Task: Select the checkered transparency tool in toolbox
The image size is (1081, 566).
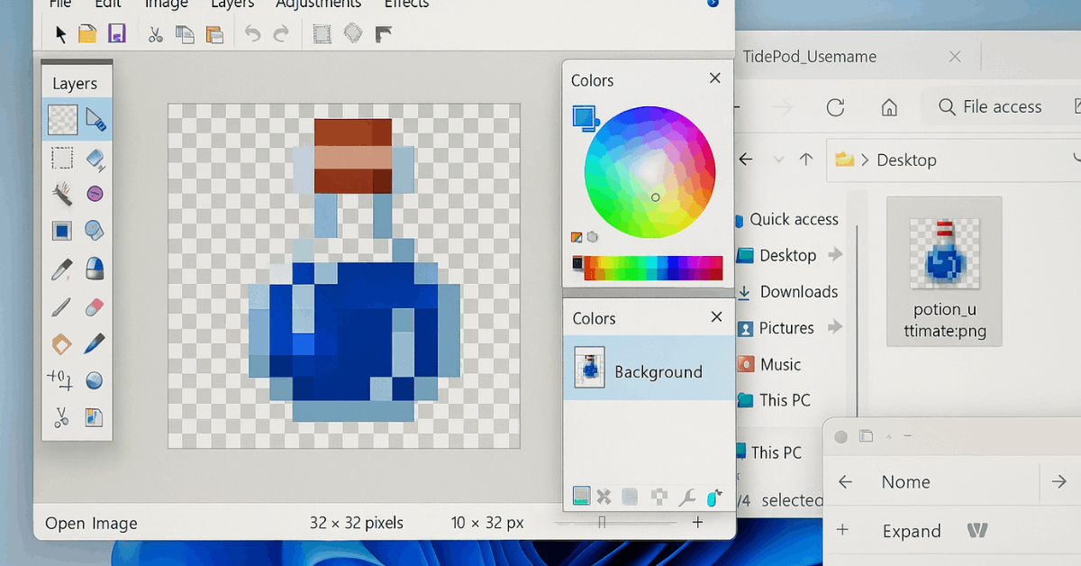Action: click(x=62, y=120)
